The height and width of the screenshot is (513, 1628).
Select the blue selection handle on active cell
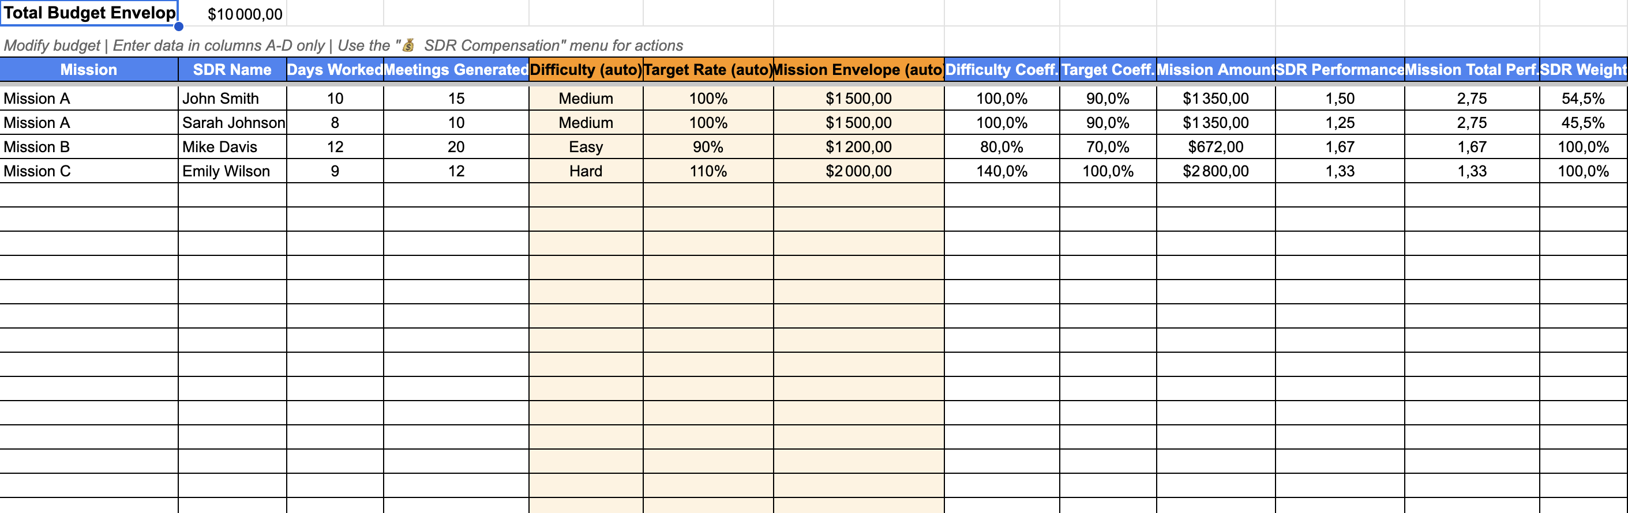click(x=180, y=25)
